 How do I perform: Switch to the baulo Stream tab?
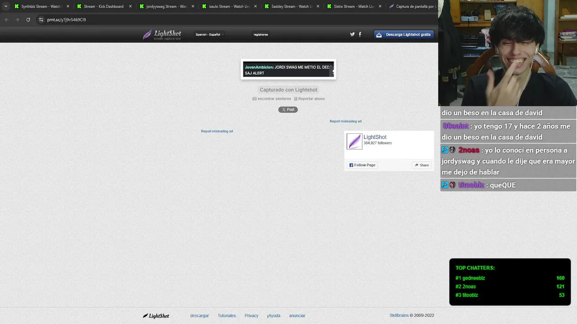point(229,6)
